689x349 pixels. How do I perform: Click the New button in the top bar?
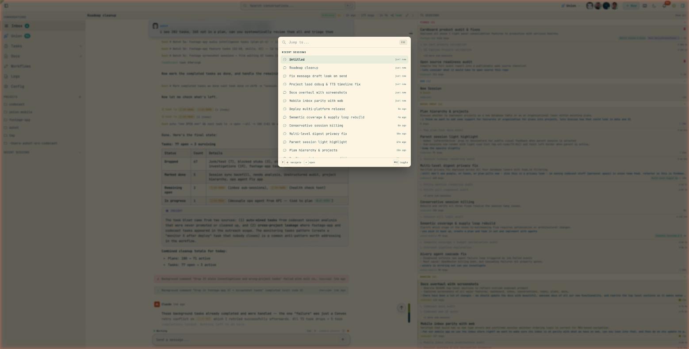pyautogui.click(x=632, y=6)
